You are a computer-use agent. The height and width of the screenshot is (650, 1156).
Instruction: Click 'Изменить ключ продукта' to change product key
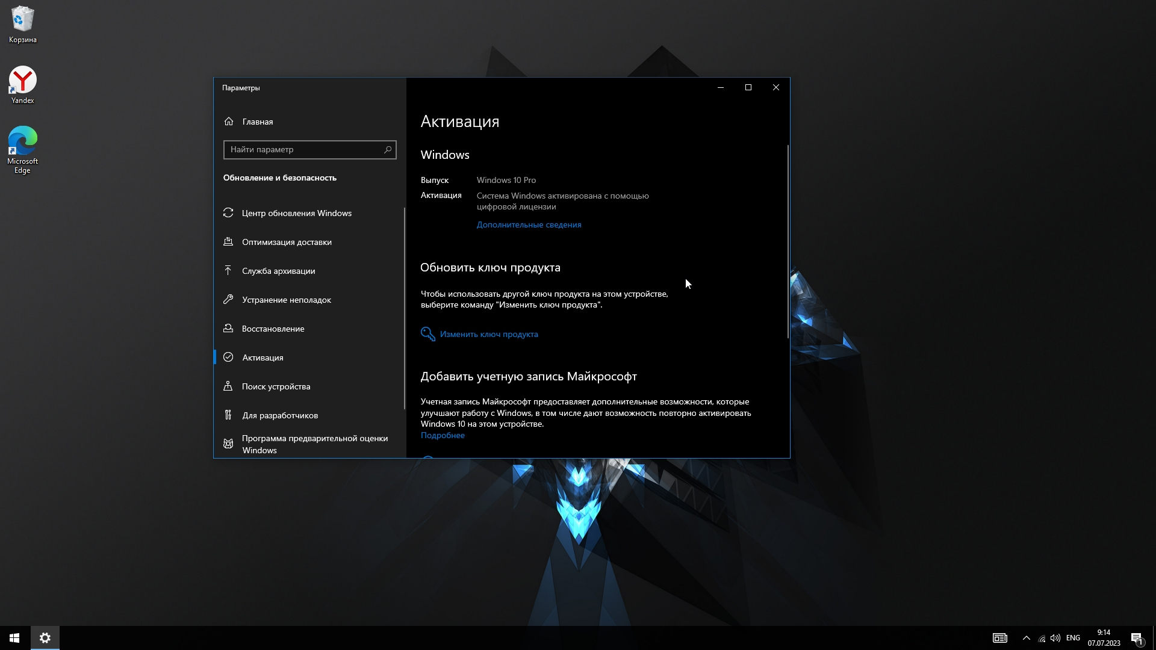(488, 334)
